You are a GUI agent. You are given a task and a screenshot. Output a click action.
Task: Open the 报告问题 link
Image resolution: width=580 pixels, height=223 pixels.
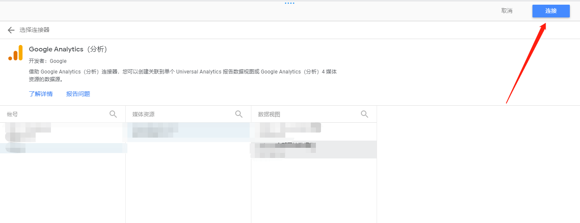click(x=78, y=94)
